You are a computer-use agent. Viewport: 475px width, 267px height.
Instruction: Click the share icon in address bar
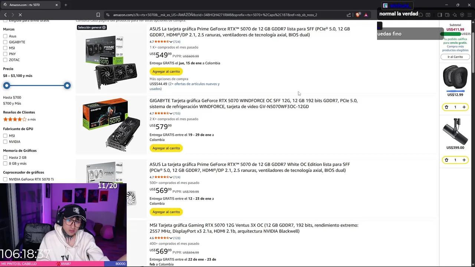click(x=349, y=15)
